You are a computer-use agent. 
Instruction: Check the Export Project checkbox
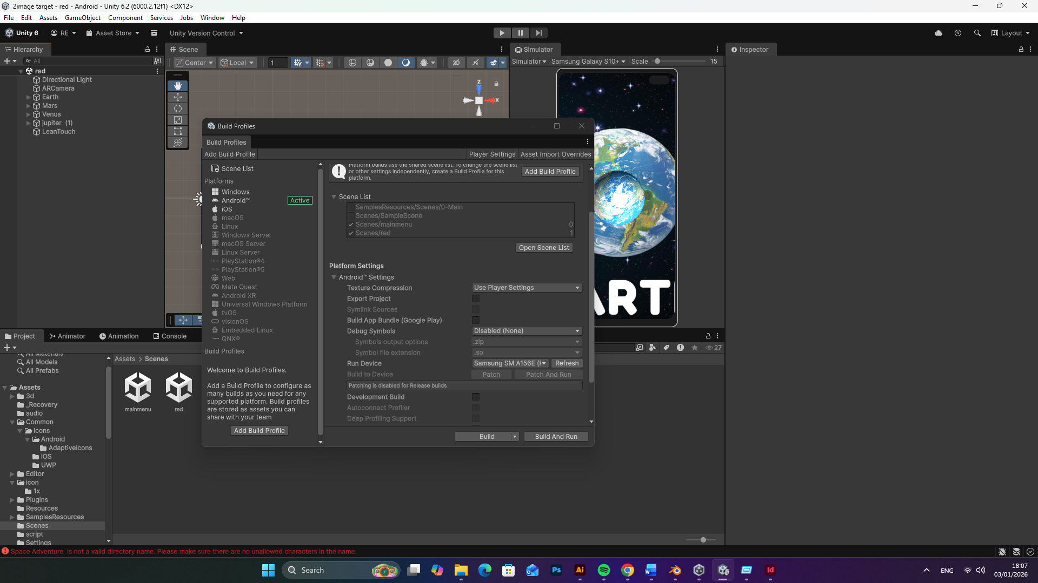point(476,299)
